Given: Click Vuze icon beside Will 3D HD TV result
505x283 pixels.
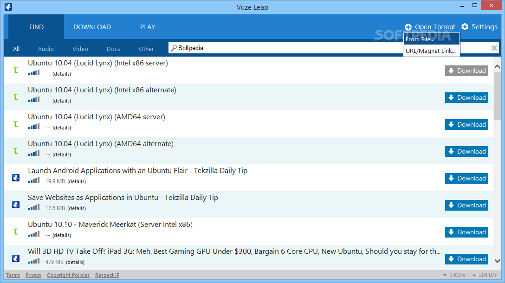Looking at the screenshot, I should click(x=16, y=258).
